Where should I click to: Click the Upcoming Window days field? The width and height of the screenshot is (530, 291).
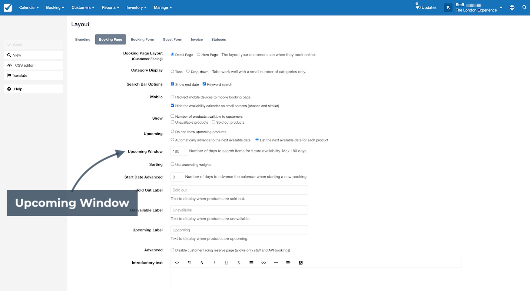(179, 151)
